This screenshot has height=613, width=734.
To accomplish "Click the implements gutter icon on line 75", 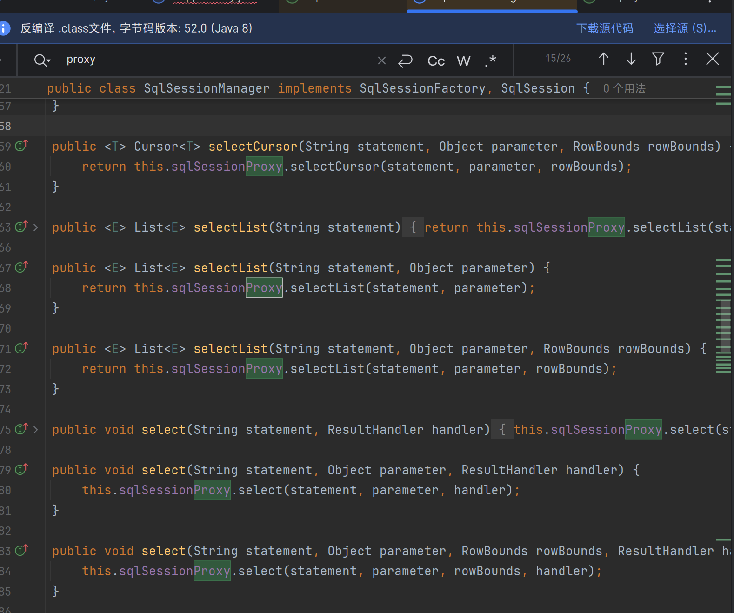I will tap(21, 429).
